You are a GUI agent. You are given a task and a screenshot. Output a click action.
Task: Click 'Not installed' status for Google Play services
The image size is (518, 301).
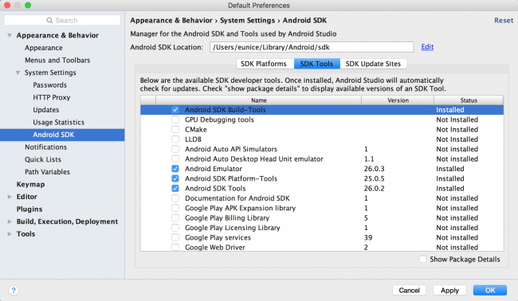[x=457, y=237]
